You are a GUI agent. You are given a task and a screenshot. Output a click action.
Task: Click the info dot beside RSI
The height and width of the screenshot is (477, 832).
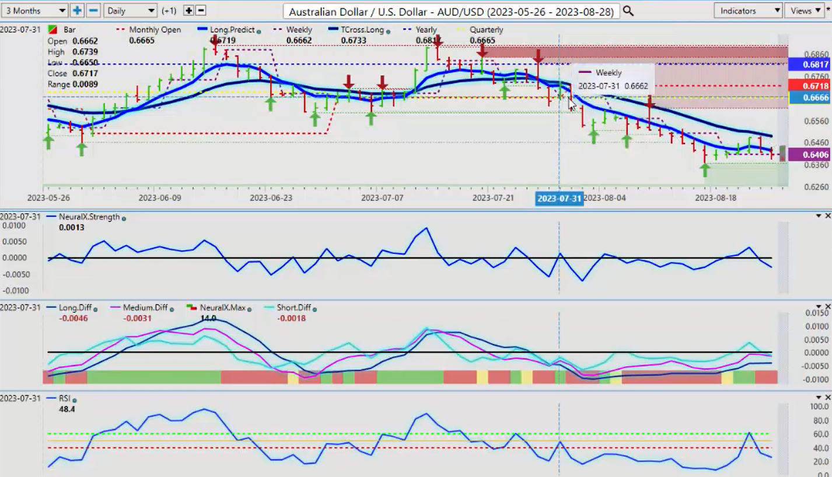click(75, 400)
